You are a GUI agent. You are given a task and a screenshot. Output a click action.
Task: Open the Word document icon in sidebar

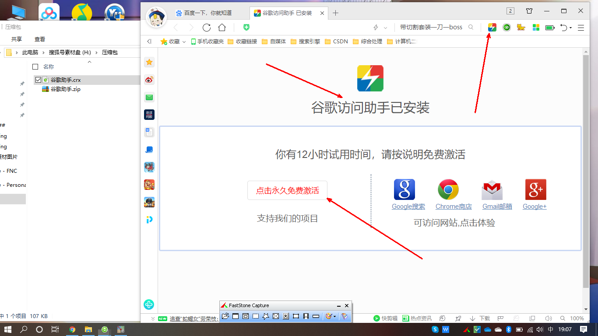(x=149, y=132)
